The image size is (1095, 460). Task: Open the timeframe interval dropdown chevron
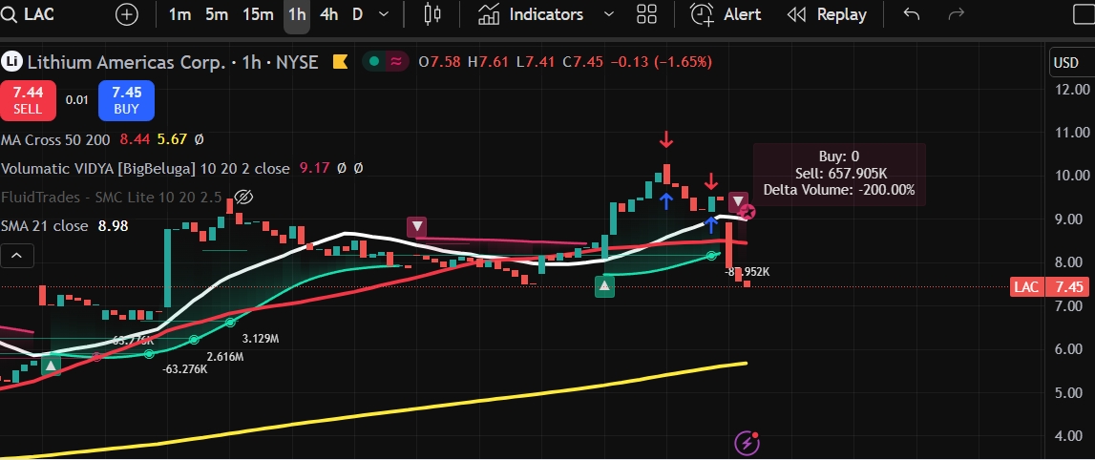pyautogui.click(x=384, y=14)
